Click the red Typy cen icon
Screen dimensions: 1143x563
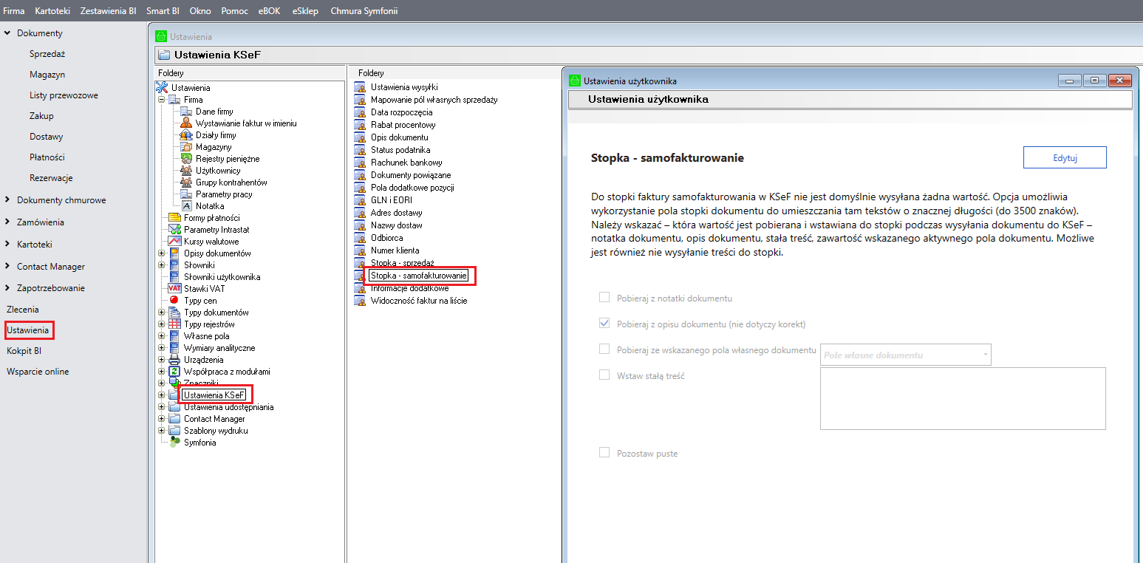point(174,301)
